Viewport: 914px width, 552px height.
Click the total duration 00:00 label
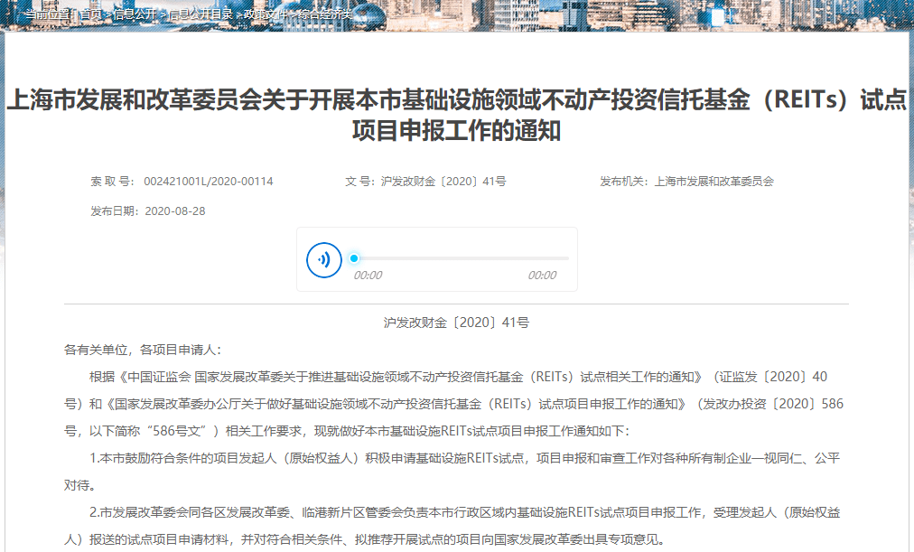coord(542,276)
